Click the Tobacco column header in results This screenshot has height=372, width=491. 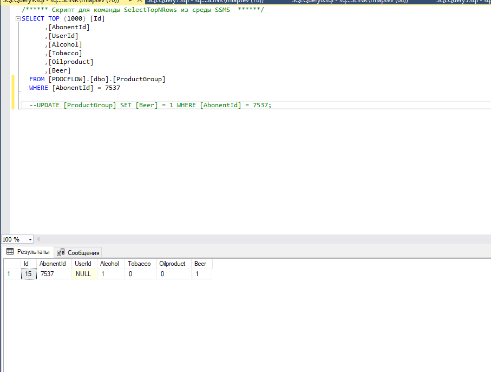(x=141, y=264)
